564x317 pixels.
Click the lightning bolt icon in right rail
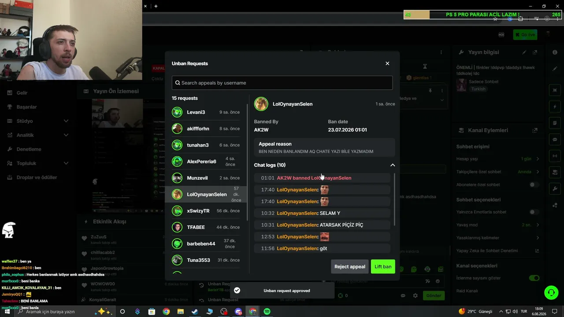555,107
